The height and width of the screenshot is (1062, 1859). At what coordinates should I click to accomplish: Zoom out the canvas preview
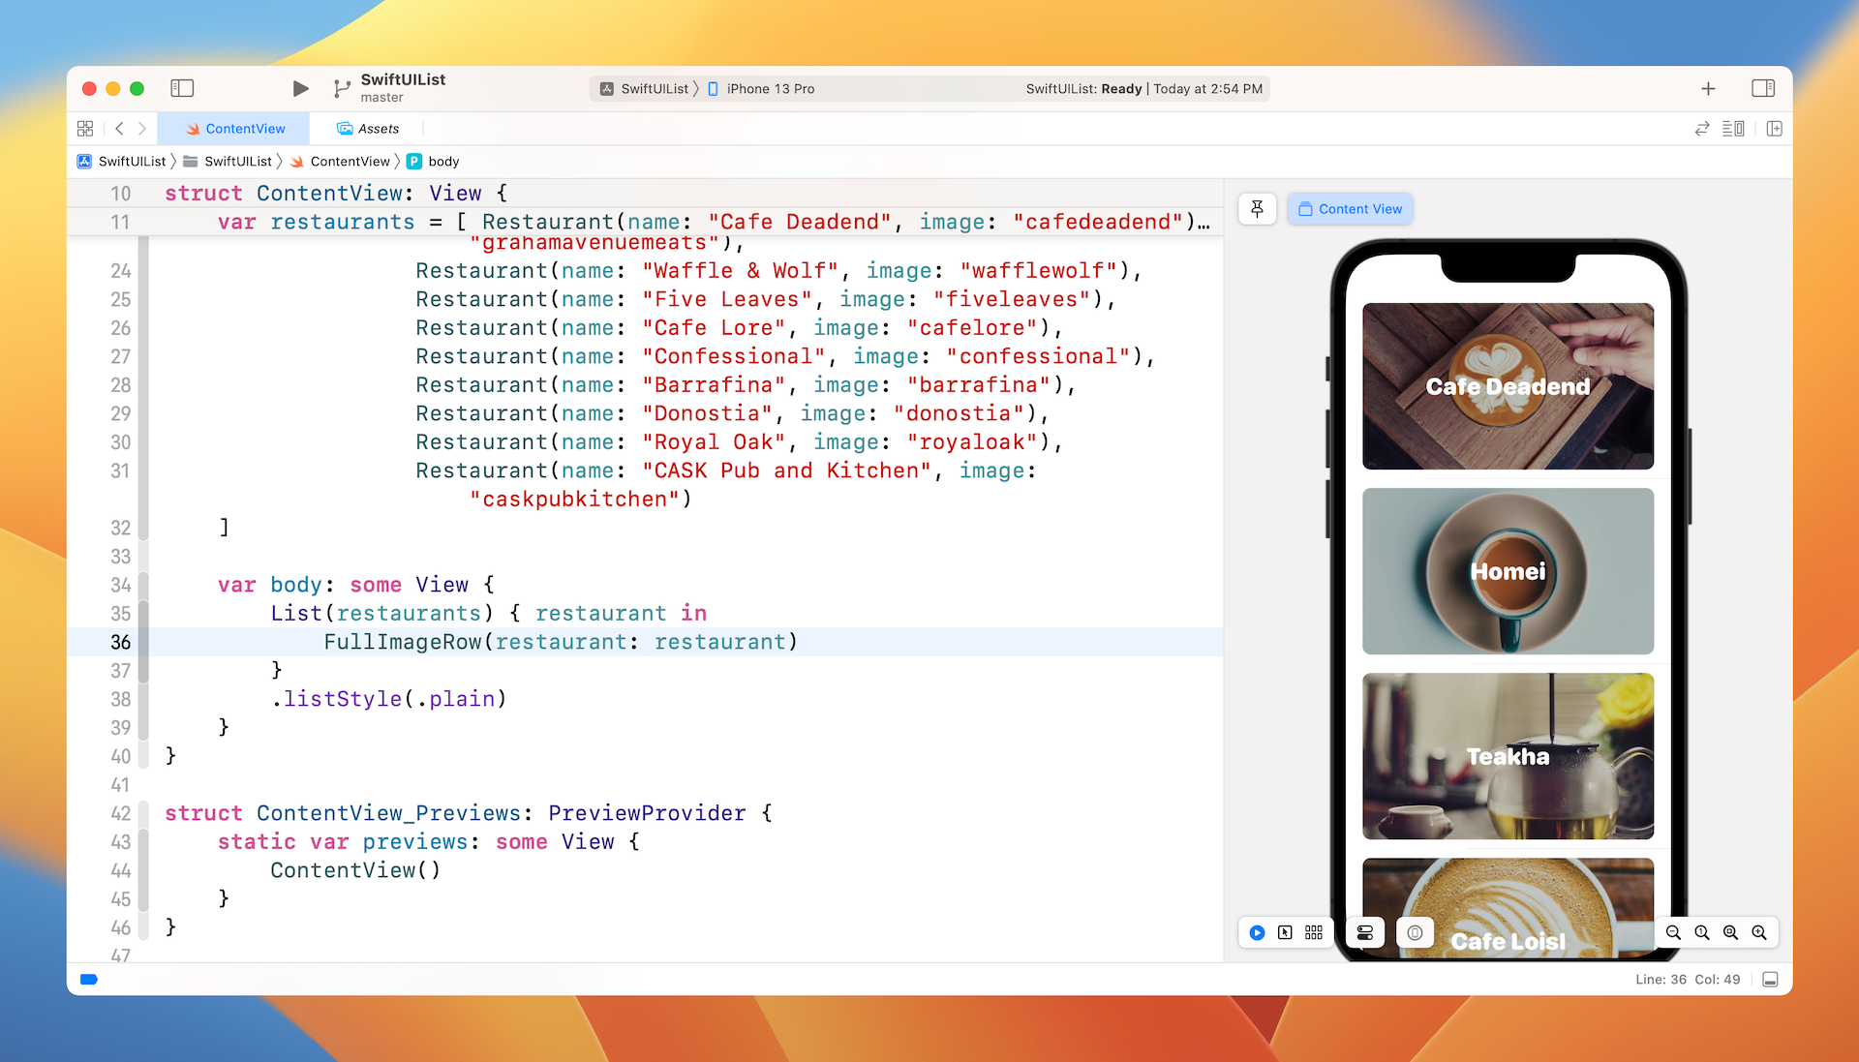[1673, 932]
